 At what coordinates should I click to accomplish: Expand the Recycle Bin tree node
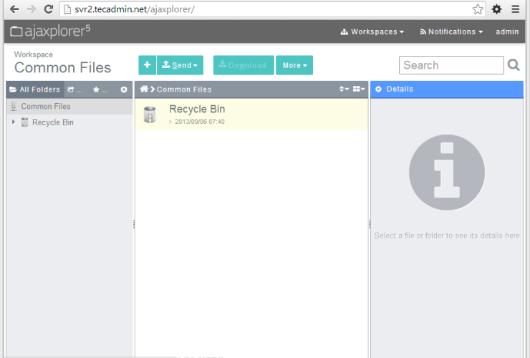click(x=14, y=122)
